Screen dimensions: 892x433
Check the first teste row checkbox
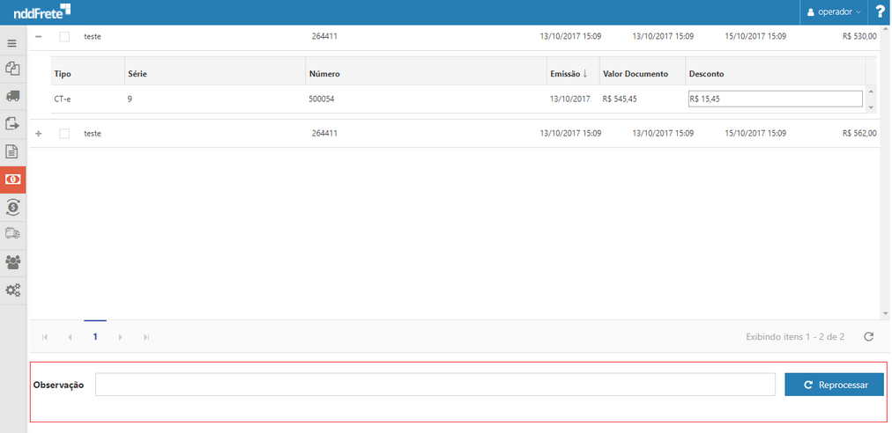tap(64, 37)
